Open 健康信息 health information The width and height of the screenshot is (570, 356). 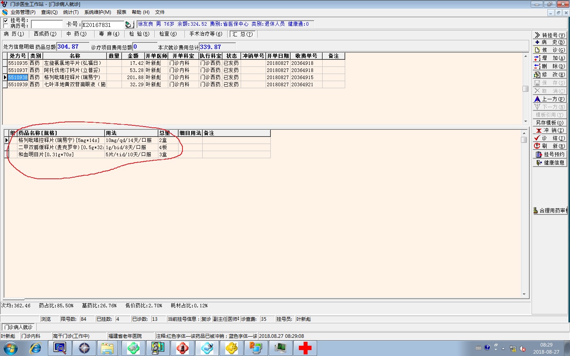point(550,163)
